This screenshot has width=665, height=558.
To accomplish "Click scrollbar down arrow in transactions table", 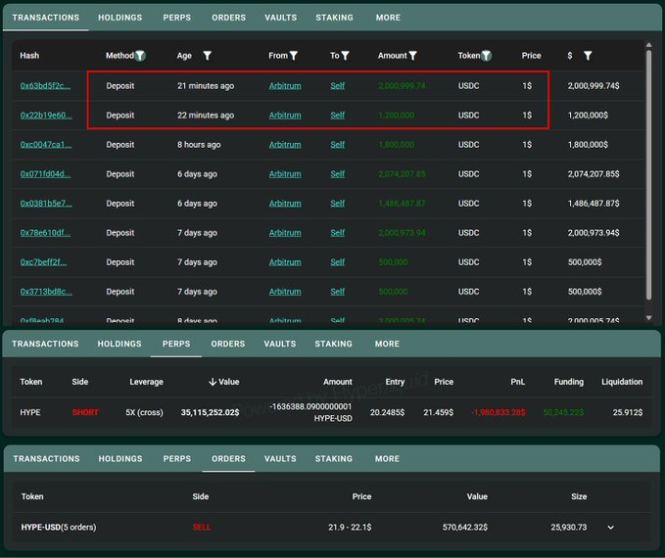I will coord(648,317).
